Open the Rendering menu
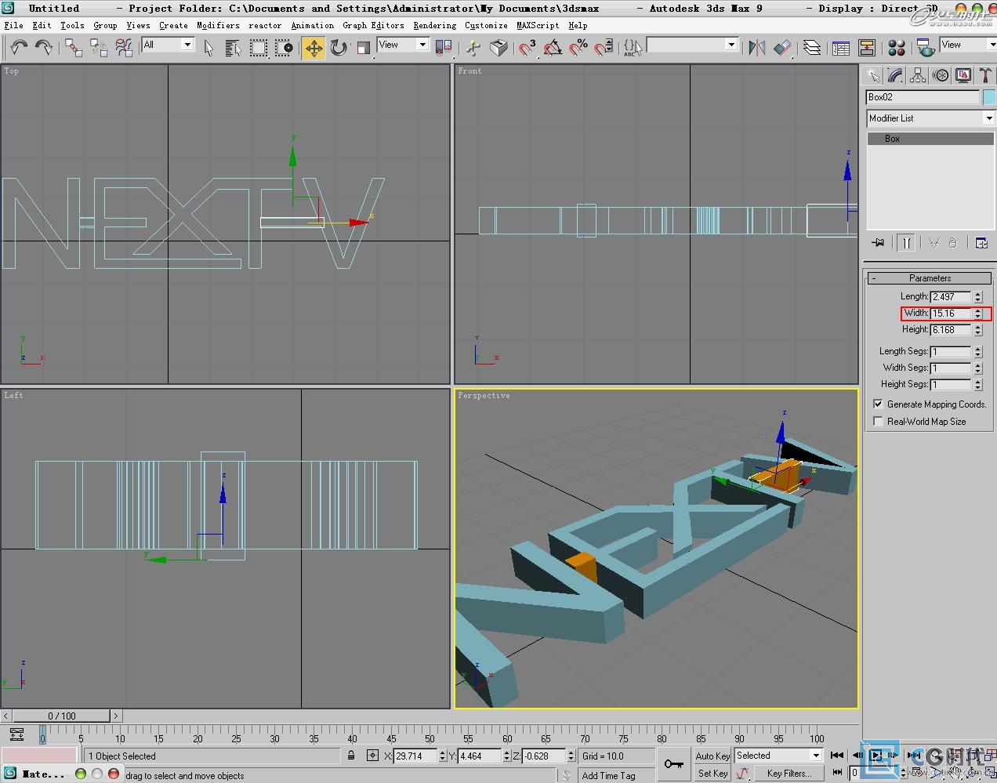997x783 pixels. [435, 25]
